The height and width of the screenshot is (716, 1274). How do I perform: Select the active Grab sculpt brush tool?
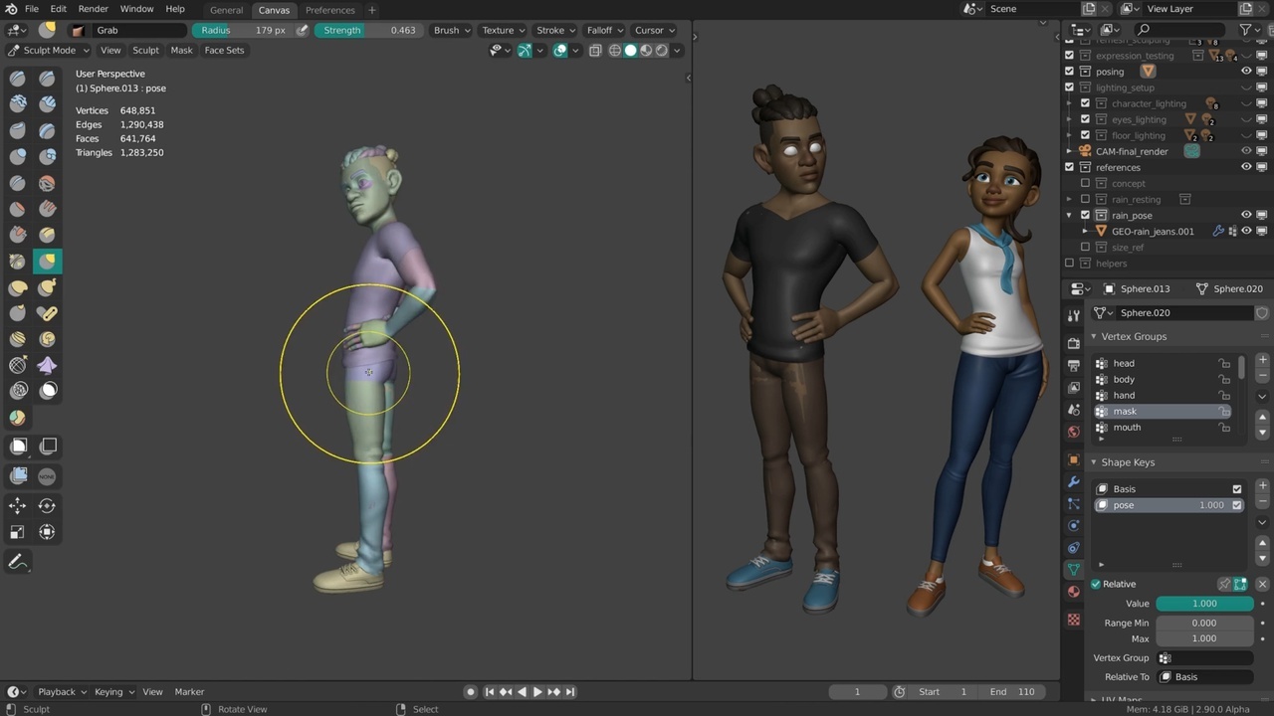pos(47,261)
